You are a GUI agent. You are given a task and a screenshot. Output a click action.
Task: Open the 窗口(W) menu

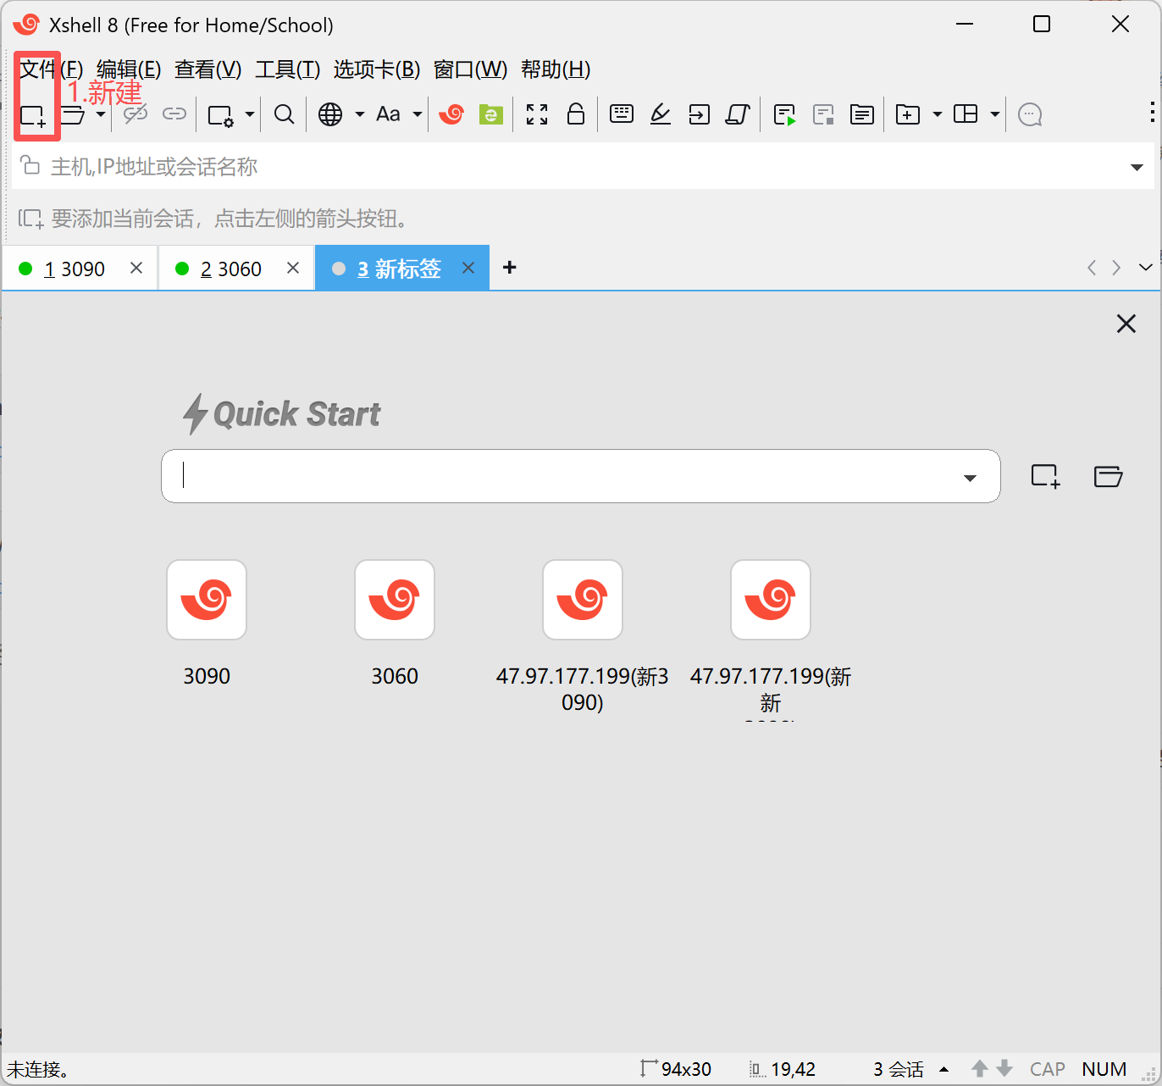[x=471, y=69]
